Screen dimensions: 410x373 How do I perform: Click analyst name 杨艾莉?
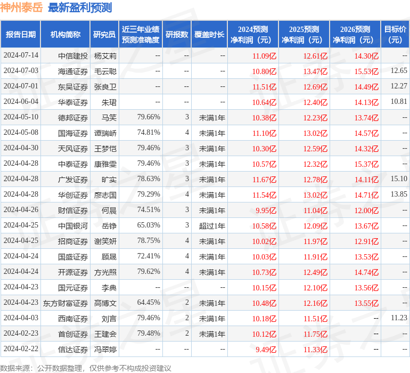[x=105, y=56]
